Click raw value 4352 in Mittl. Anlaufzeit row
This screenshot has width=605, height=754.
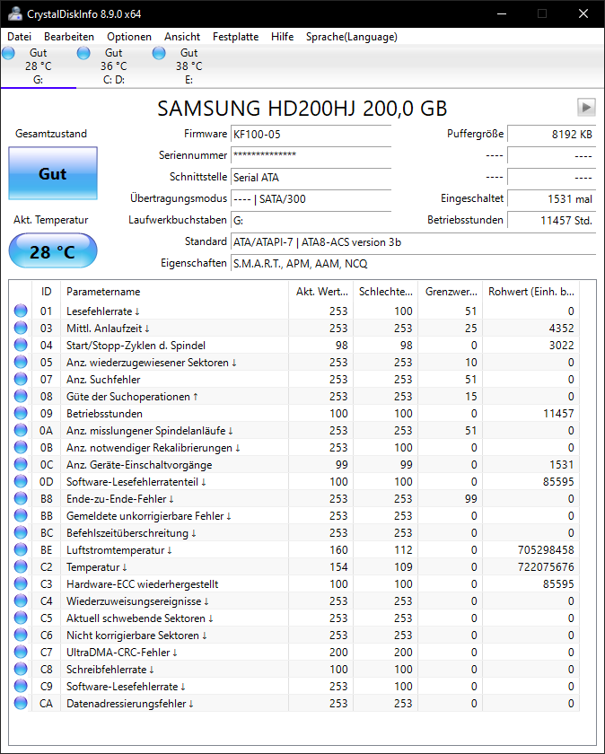point(562,328)
